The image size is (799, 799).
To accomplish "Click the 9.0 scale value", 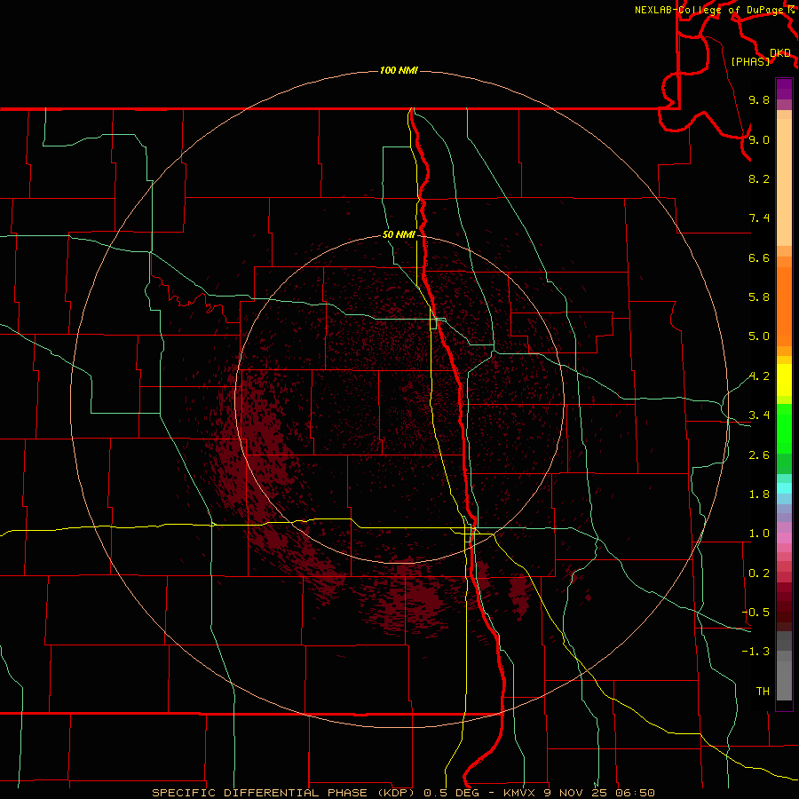I will tap(759, 139).
